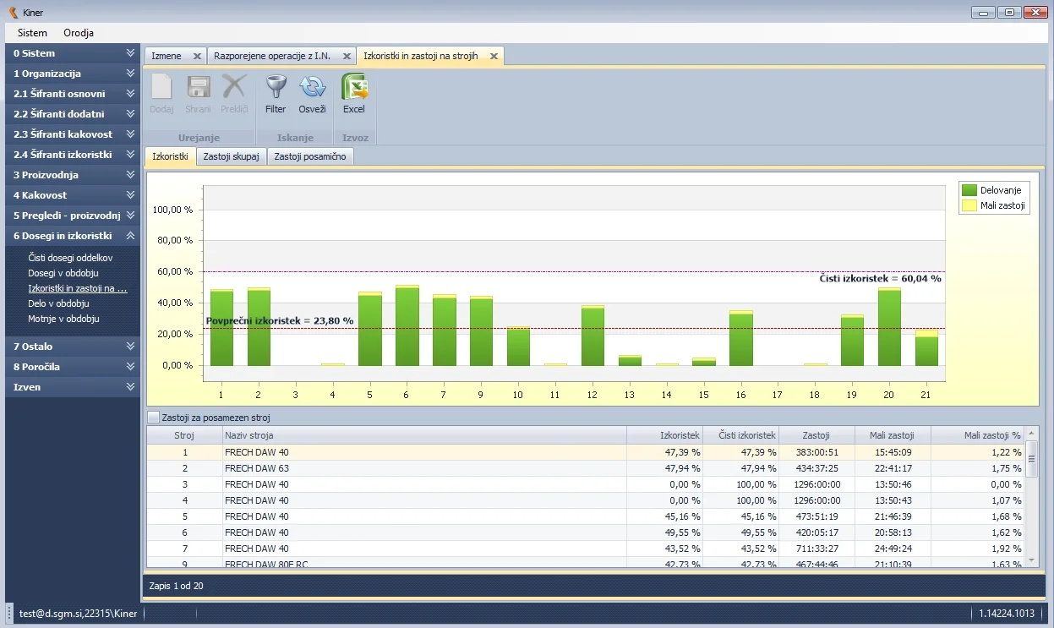This screenshot has width=1054, height=628.
Task: Click the table scrollbar up arrow
Action: click(x=1030, y=434)
